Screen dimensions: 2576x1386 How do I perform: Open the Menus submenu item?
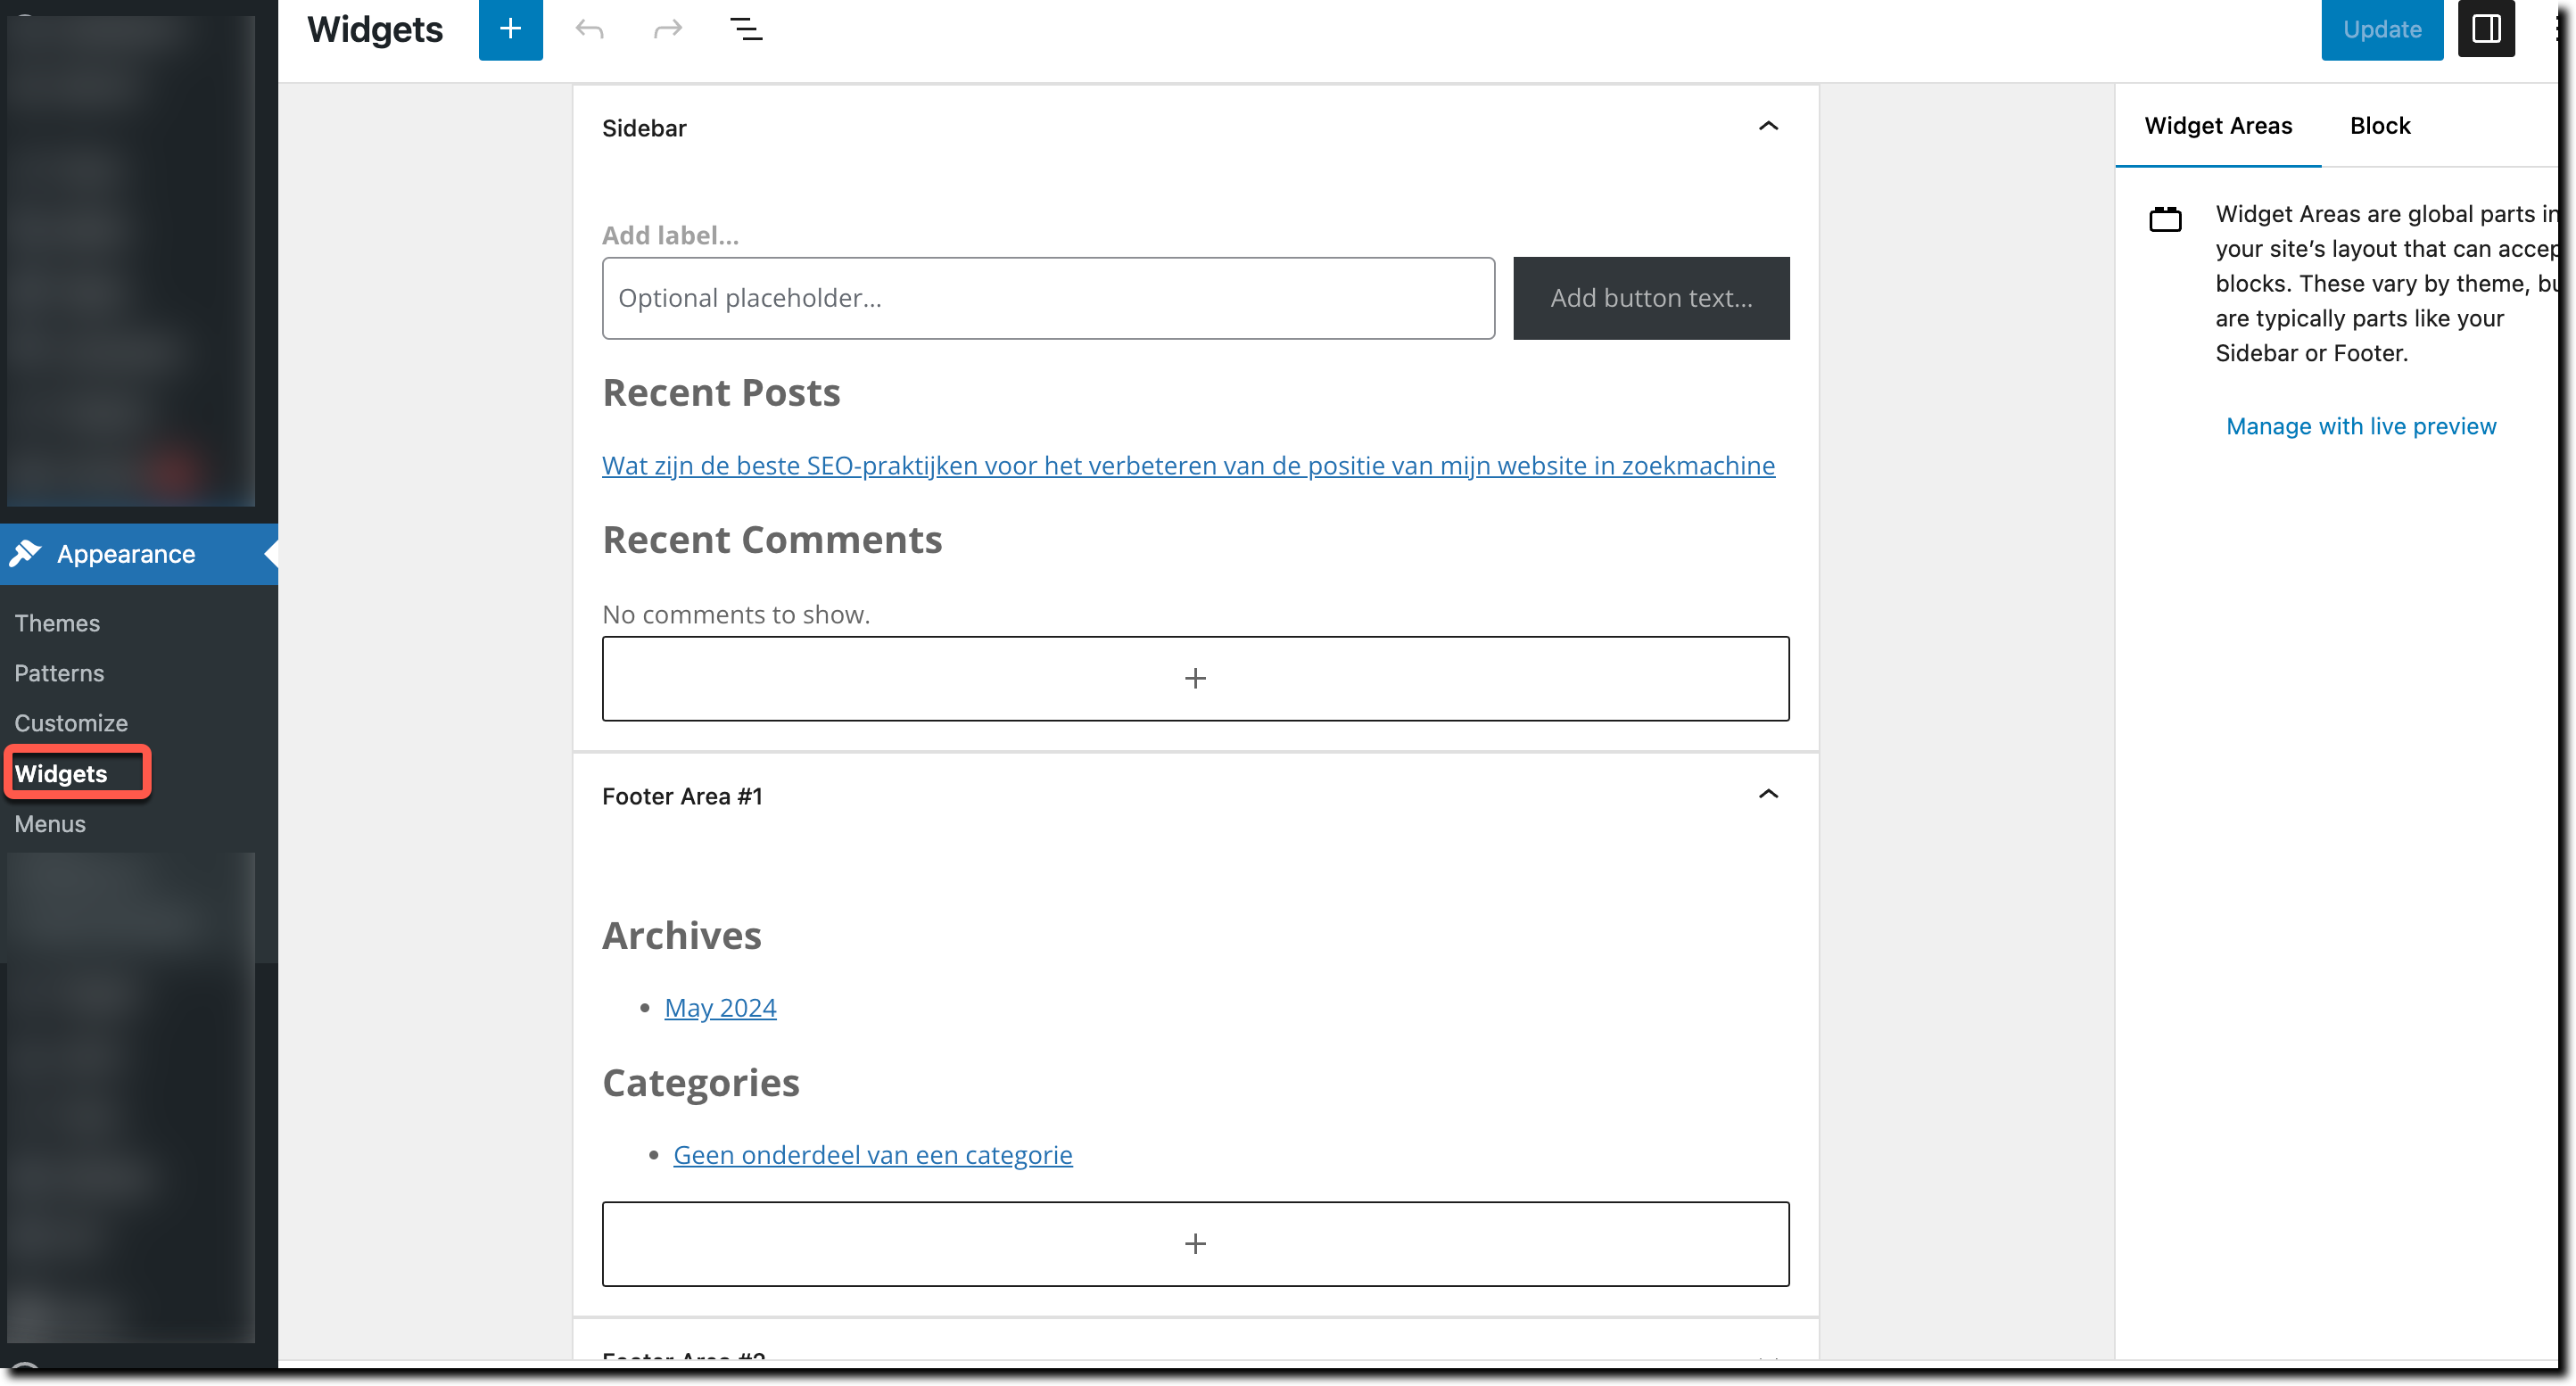(x=50, y=824)
